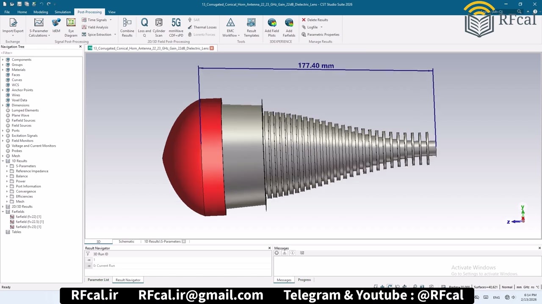Screen dimensions: 542x304
Task: Expand the S-Parameters folder
Action: click(x=7, y=166)
